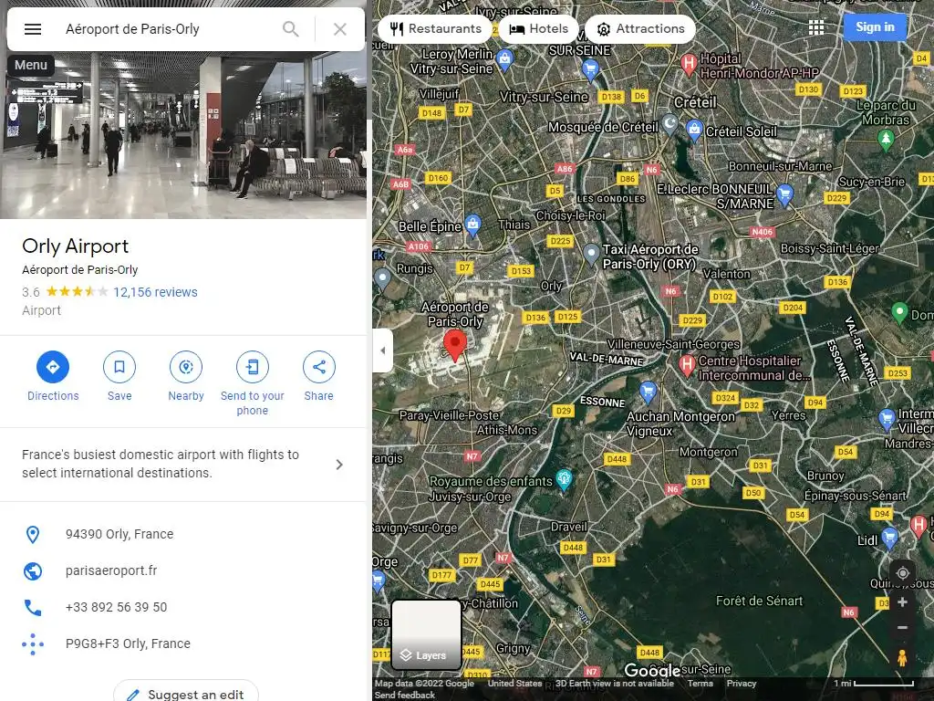
Task: Filter map by Attractions
Action: [640, 28]
